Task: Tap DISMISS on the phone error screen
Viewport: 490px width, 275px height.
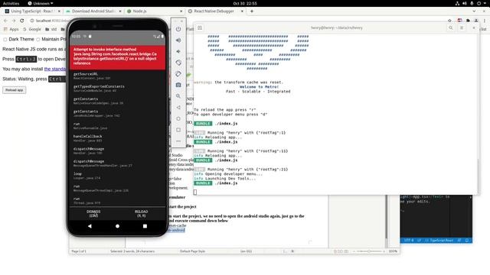Action: (93, 213)
